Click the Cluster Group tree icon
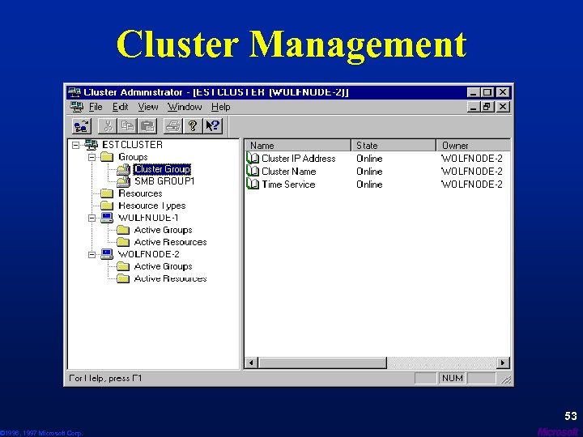 click(123, 169)
